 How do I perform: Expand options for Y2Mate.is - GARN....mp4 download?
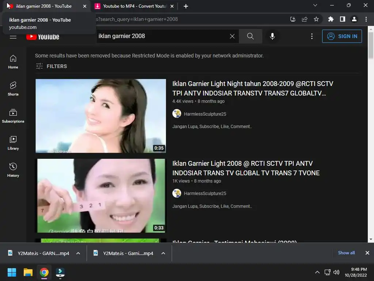[x=78, y=253]
